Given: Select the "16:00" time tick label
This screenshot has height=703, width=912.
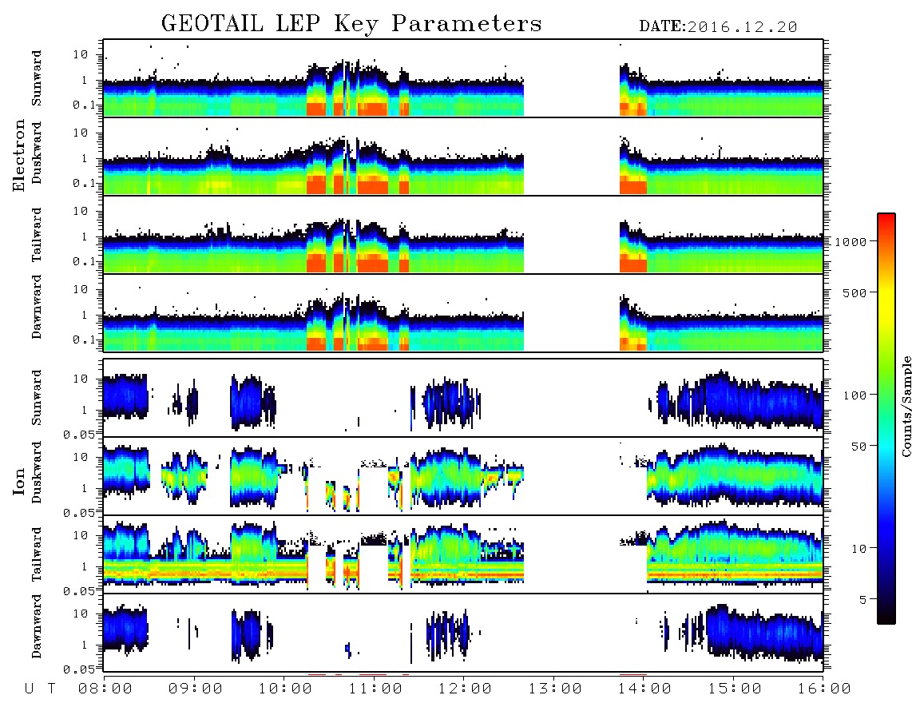Looking at the screenshot, I should 824,689.
